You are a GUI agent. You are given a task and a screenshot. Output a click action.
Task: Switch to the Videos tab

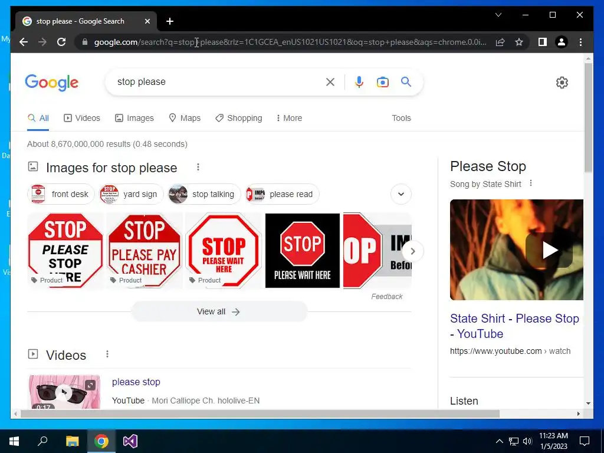81,118
